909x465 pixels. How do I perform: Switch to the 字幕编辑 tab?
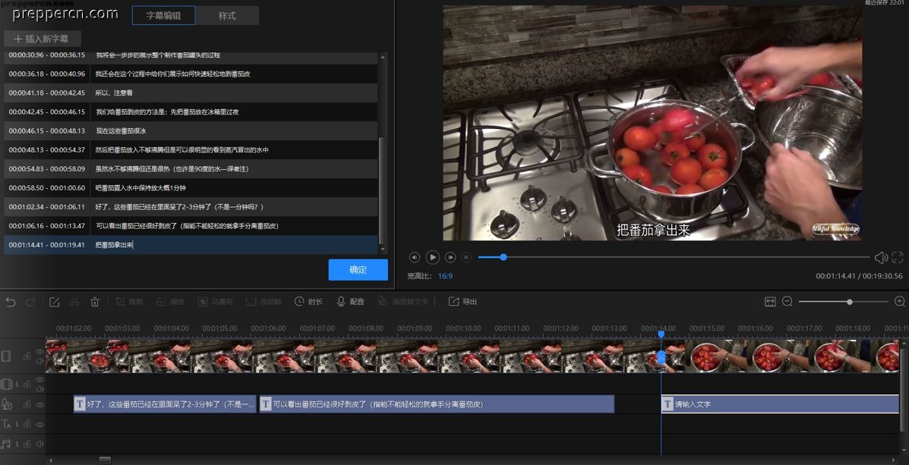click(x=163, y=16)
